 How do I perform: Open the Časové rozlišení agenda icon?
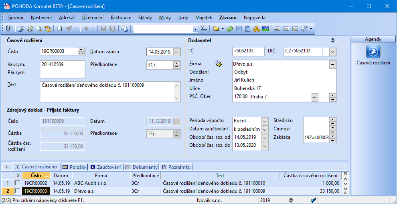373,51
